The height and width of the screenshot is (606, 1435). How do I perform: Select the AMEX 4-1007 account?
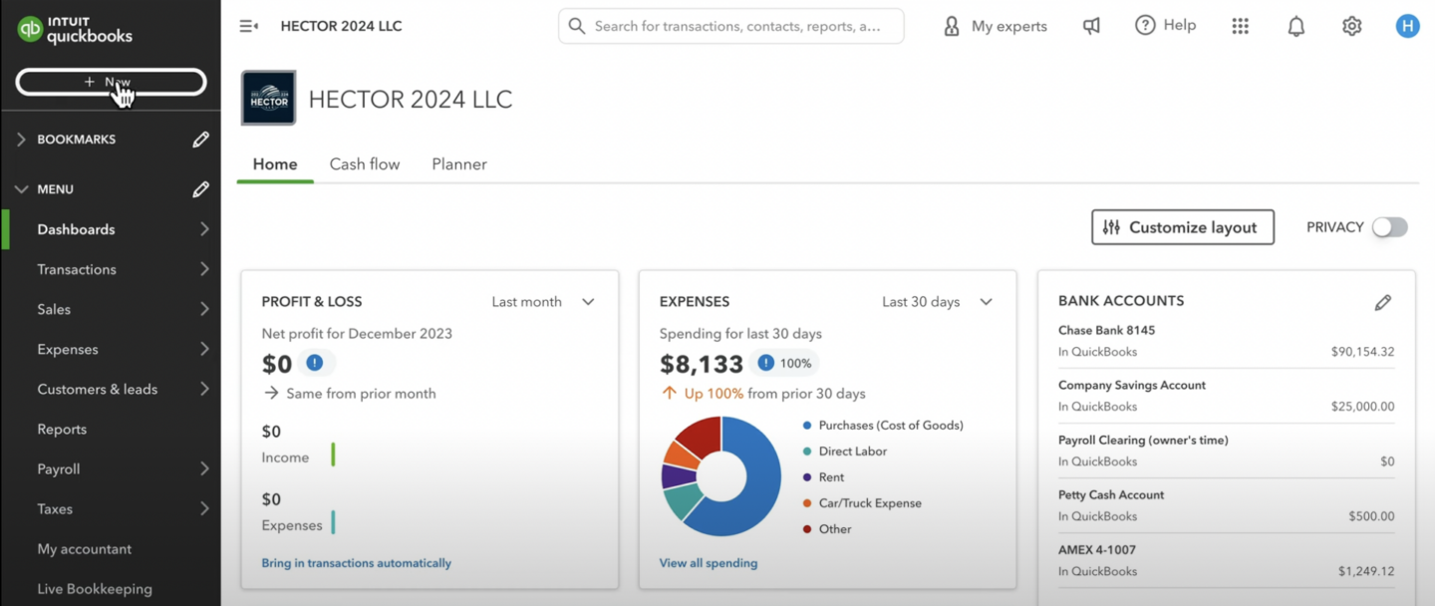coord(1226,560)
